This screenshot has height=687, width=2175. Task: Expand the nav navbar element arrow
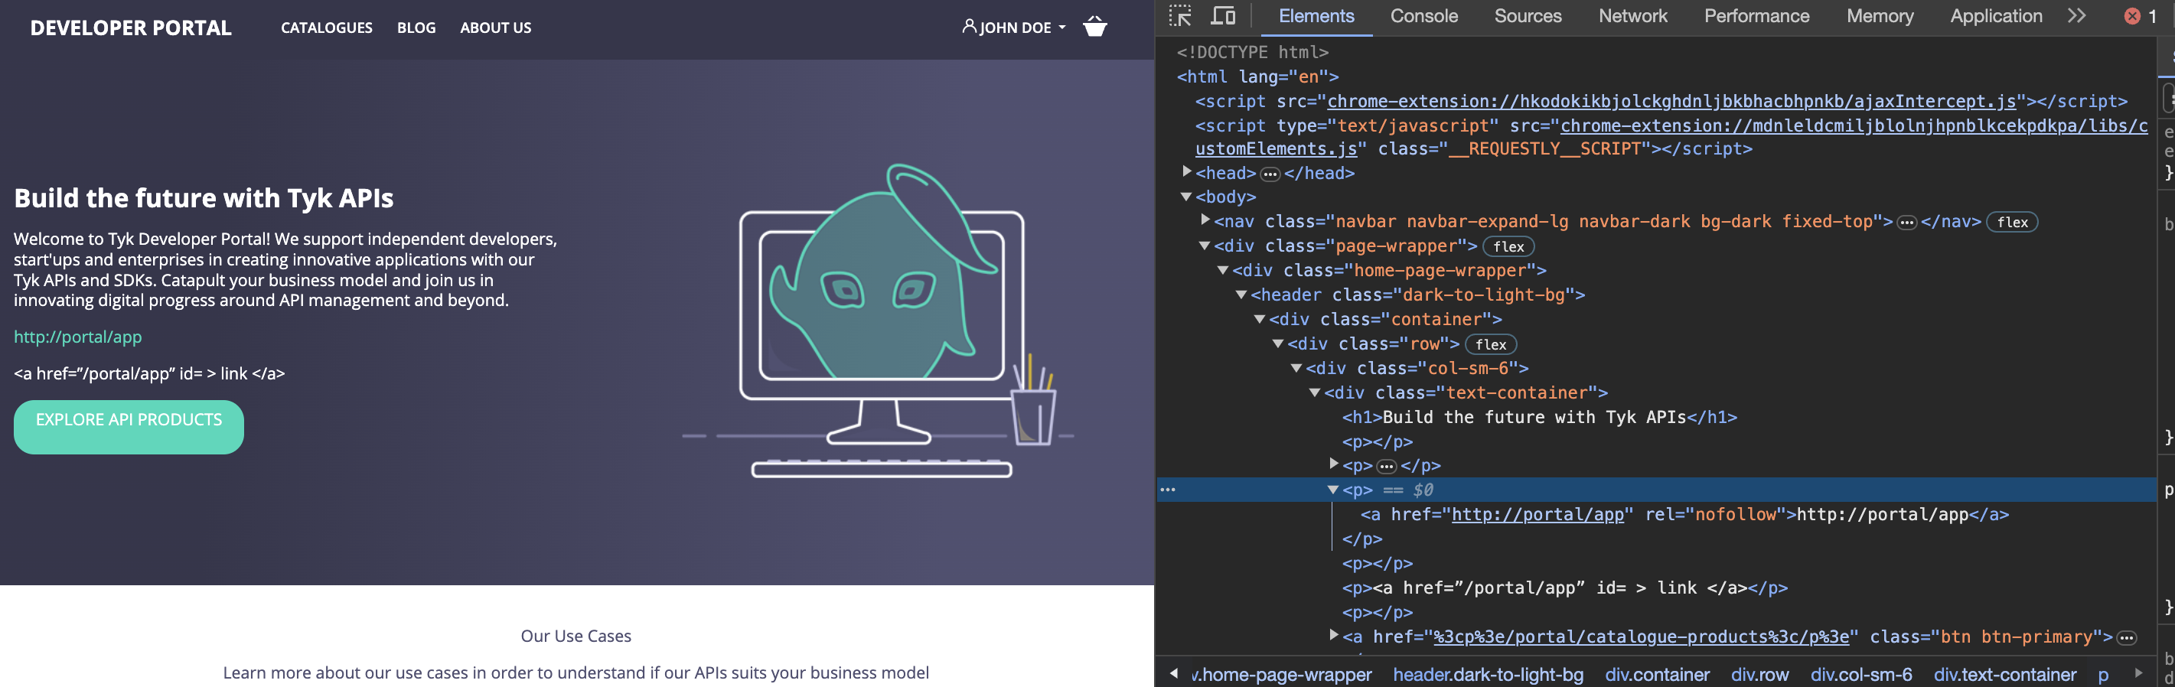click(x=1205, y=220)
